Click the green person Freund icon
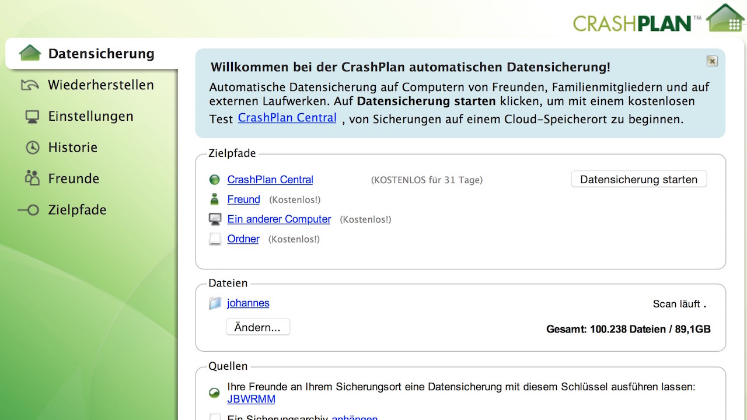 tap(215, 199)
